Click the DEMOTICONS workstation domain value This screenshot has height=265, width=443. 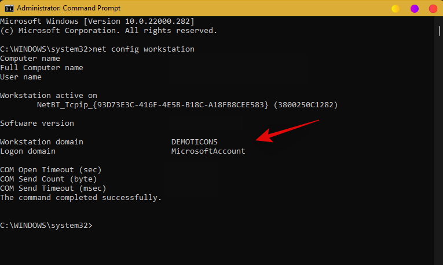pos(194,142)
